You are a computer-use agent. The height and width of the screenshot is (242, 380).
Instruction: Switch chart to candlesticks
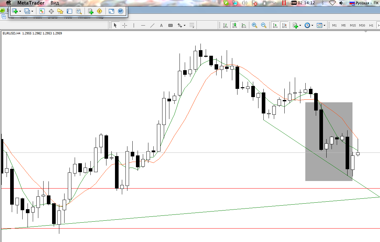pyautogui.click(x=234, y=25)
